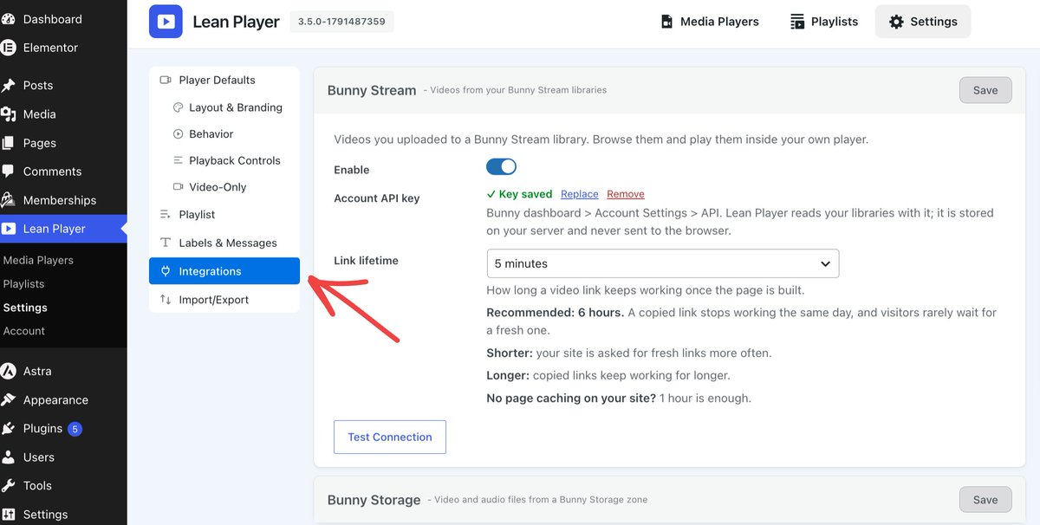Image resolution: width=1040 pixels, height=525 pixels.
Task: Click the Elementor icon in admin menu
Action: tap(9, 48)
